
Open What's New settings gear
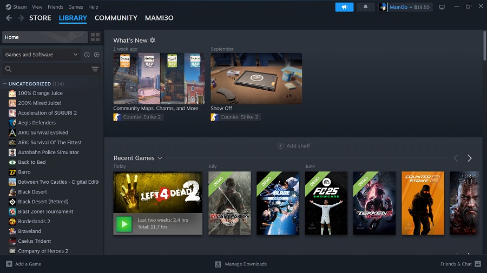(x=153, y=41)
